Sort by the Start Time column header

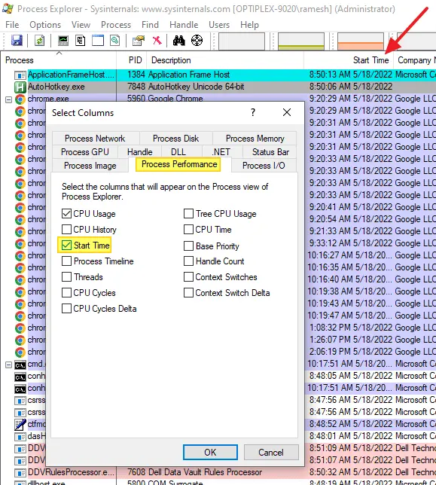coord(349,60)
